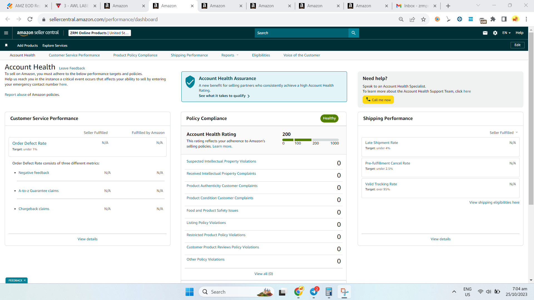
Task: Click the search magnifier button in Seller Central
Action: (x=353, y=33)
